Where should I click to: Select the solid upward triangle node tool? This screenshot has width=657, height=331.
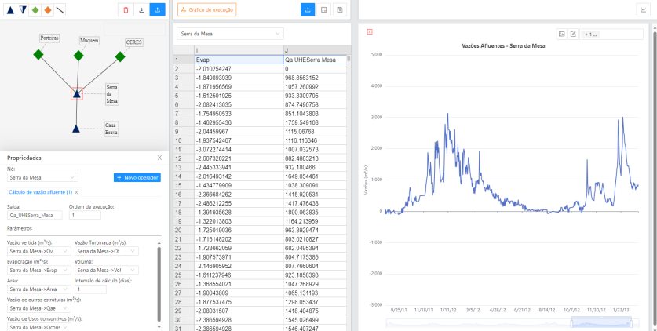10,9
